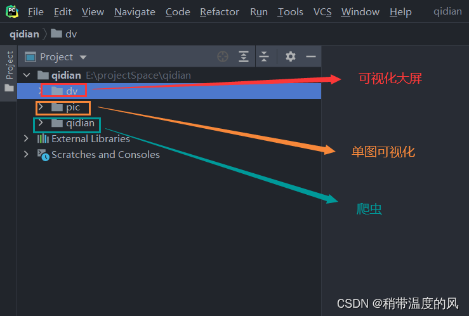Click the Project view window icon
Viewport: 469px width, 316px height.
[x=30, y=57]
